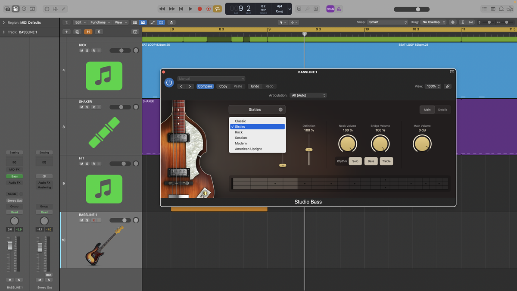The image size is (517, 291).
Task: Bypass the Studio Bass plugin with power button
Action: click(x=169, y=82)
